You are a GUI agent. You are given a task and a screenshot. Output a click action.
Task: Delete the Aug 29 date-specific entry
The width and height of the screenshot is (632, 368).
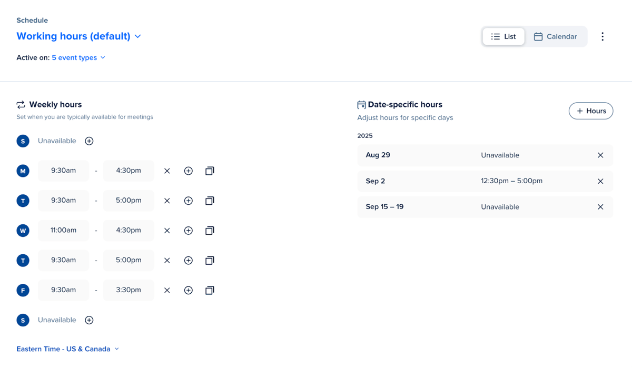600,155
